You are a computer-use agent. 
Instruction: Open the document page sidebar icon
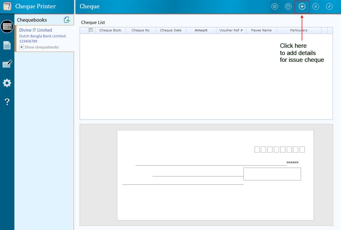(7, 45)
